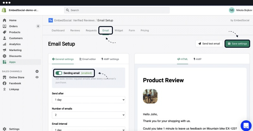Image resolution: width=253 pixels, height=131 pixels.
Task: Switch to the Reviews tab
Action: click(x=75, y=30)
